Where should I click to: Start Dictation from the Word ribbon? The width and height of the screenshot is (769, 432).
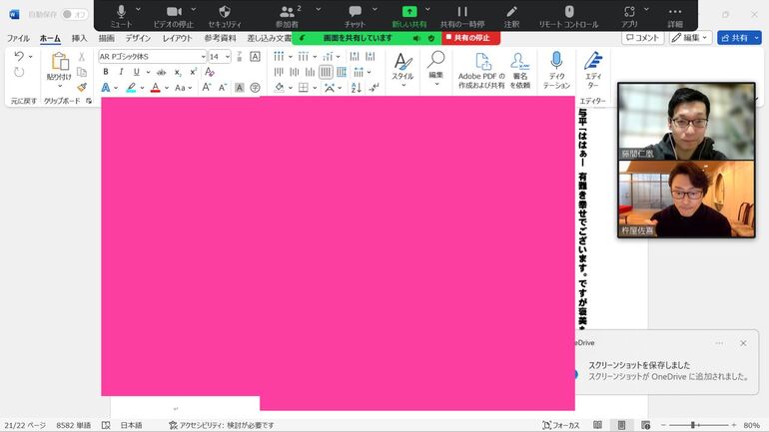pyautogui.click(x=556, y=70)
